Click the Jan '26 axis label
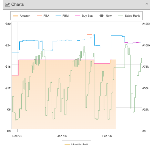Image resolution: width=153 pixels, height=145 pixels. pyautogui.click(x=62, y=136)
